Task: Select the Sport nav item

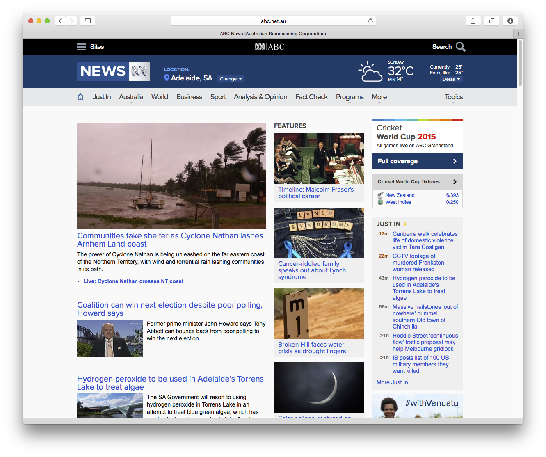Action: 218,97
